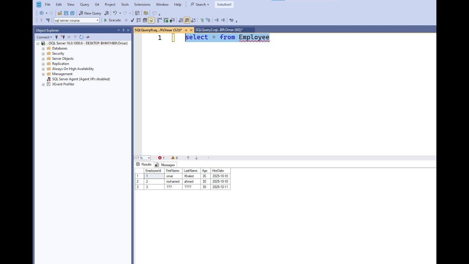This screenshot has width=469, height=264.
Task: Click the New Query button
Action: tap(90, 13)
